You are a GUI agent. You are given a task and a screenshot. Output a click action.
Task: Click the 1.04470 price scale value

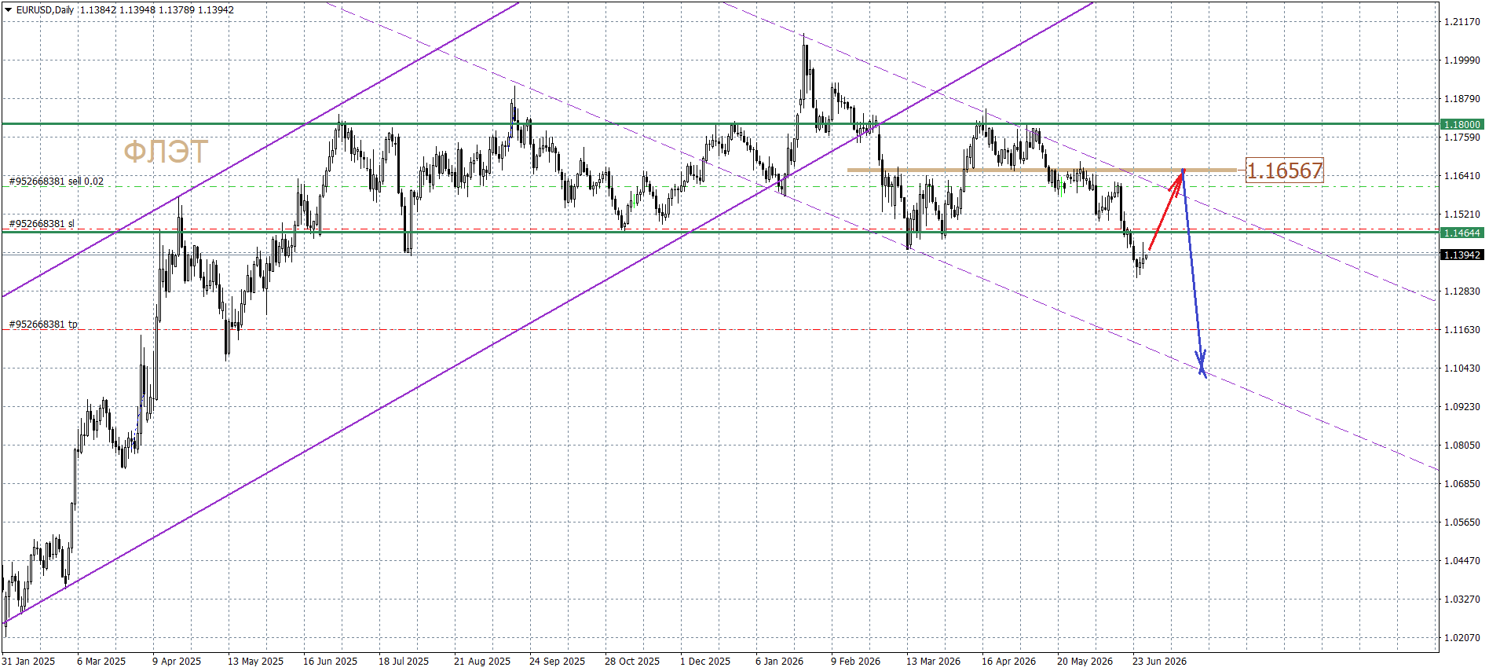click(1462, 561)
